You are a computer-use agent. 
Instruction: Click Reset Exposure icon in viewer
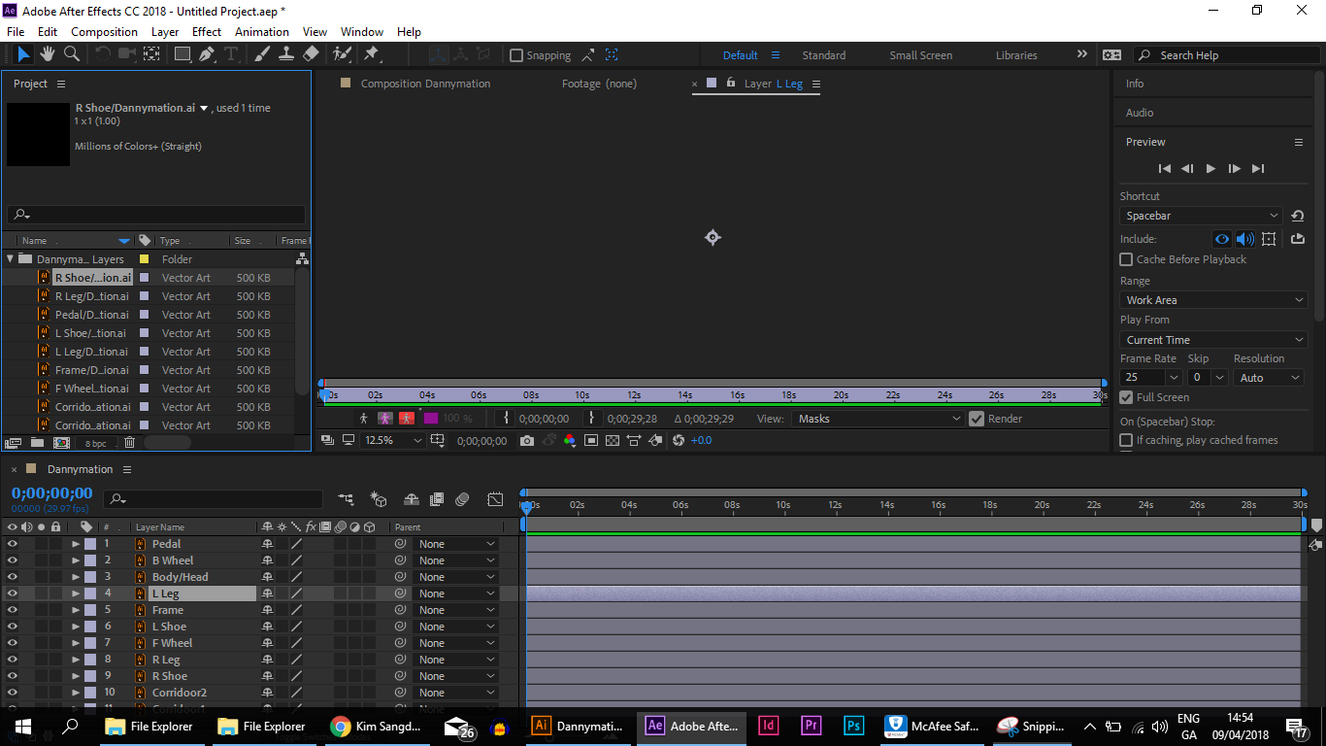pos(679,440)
